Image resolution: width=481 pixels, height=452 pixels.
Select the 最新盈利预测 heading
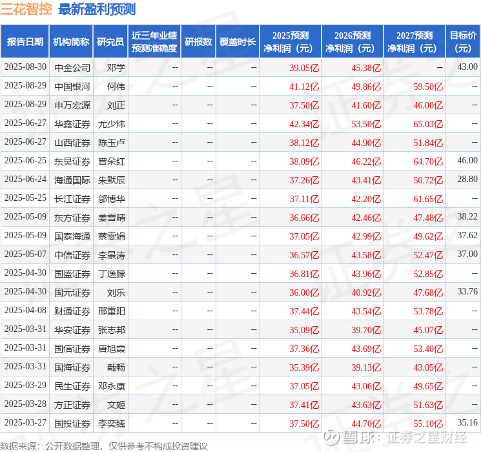[x=97, y=9]
